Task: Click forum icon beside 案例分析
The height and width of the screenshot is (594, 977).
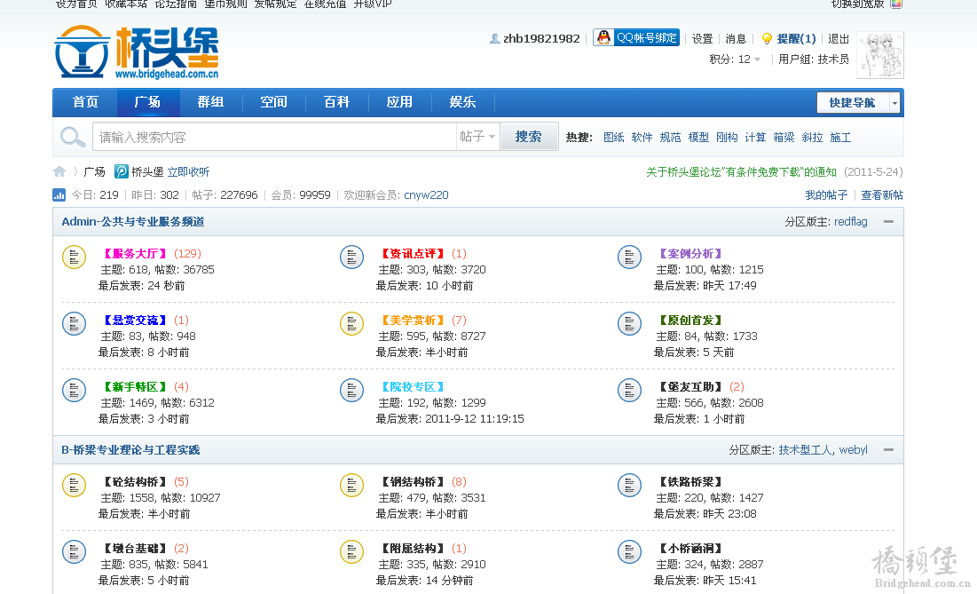Action: pos(629,257)
